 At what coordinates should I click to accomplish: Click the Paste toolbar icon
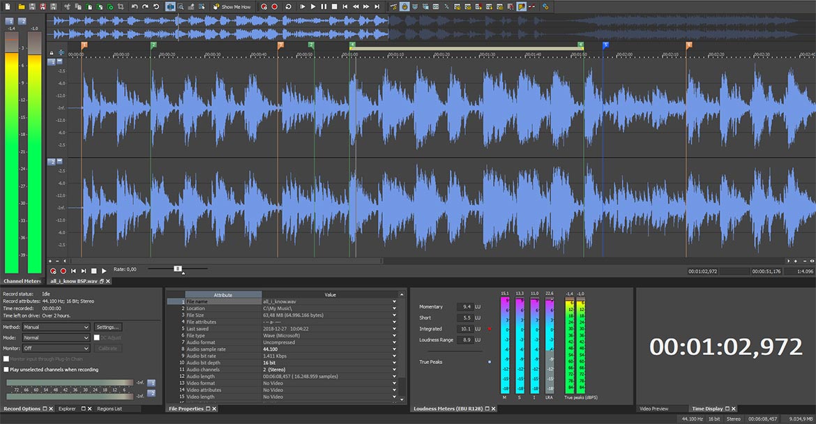pos(88,7)
